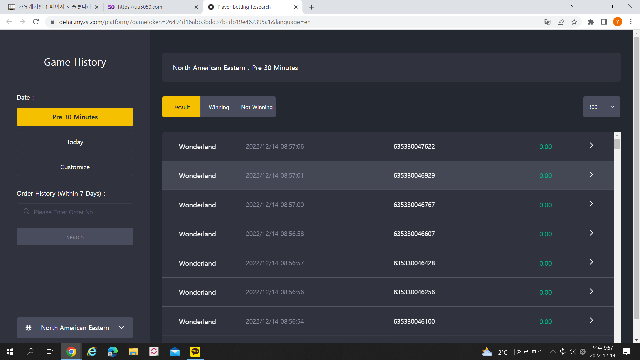The width and height of the screenshot is (640, 360).
Task: Focus the order number input field
Action: [75, 212]
